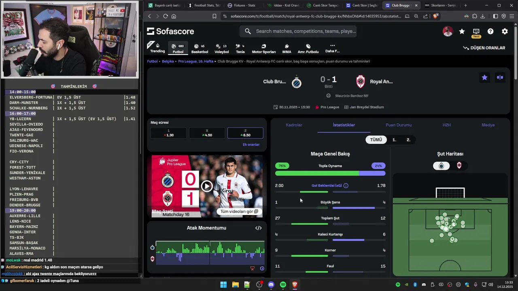The height and width of the screenshot is (291, 518).
Task: Open browser downloads icon
Action: pyautogui.click(x=482, y=16)
